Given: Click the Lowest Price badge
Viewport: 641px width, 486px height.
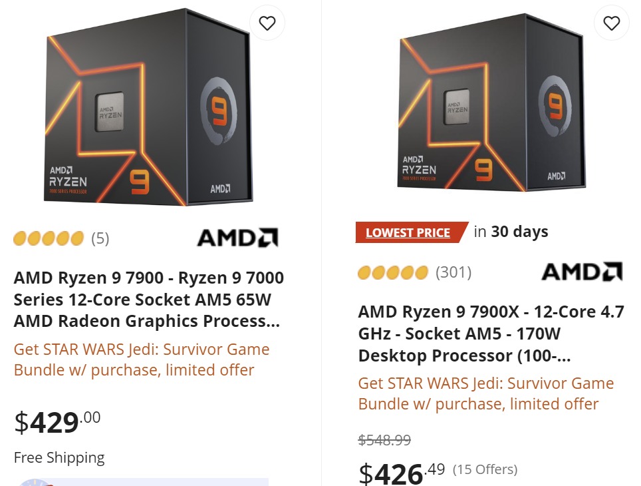Looking at the screenshot, I should (x=408, y=232).
